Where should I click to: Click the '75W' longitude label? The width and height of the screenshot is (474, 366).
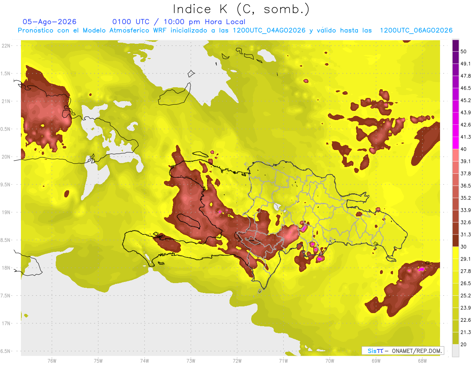(98, 360)
